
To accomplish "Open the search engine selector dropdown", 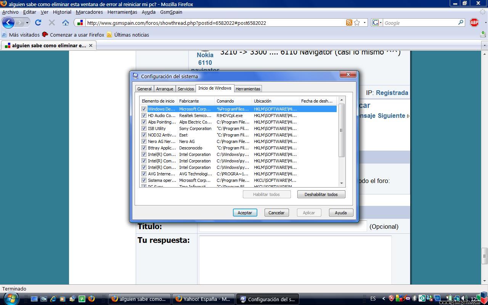I will [376, 23].
